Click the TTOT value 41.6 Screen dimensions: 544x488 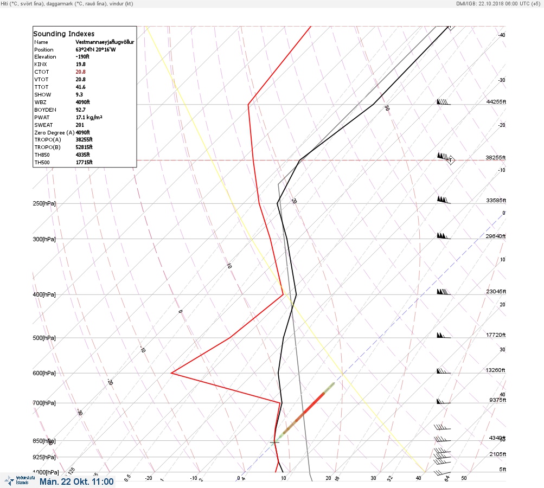(x=80, y=87)
